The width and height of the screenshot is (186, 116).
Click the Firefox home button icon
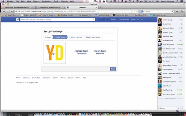[x=12, y=11]
